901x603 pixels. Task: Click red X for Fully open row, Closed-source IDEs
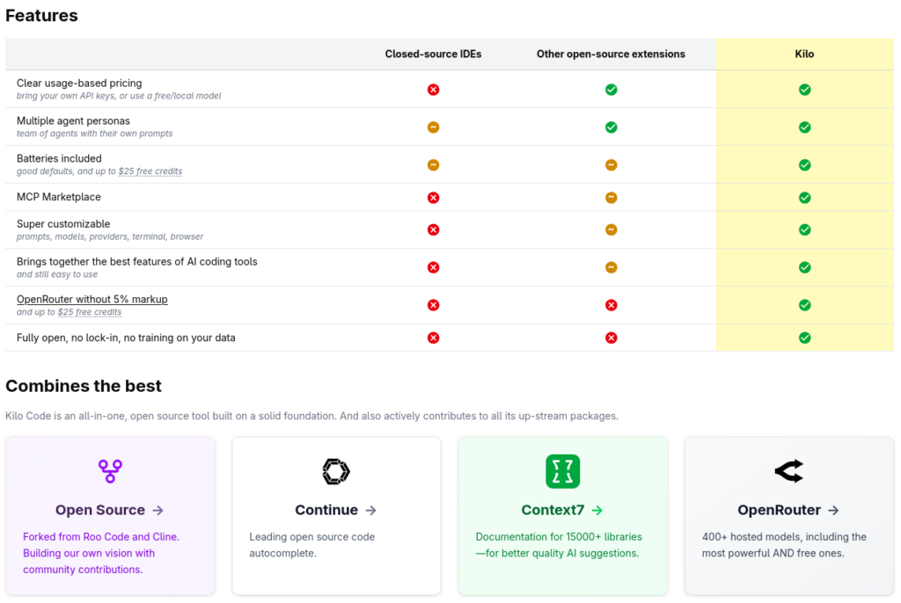pyautogui.click(x=433, y=338)
